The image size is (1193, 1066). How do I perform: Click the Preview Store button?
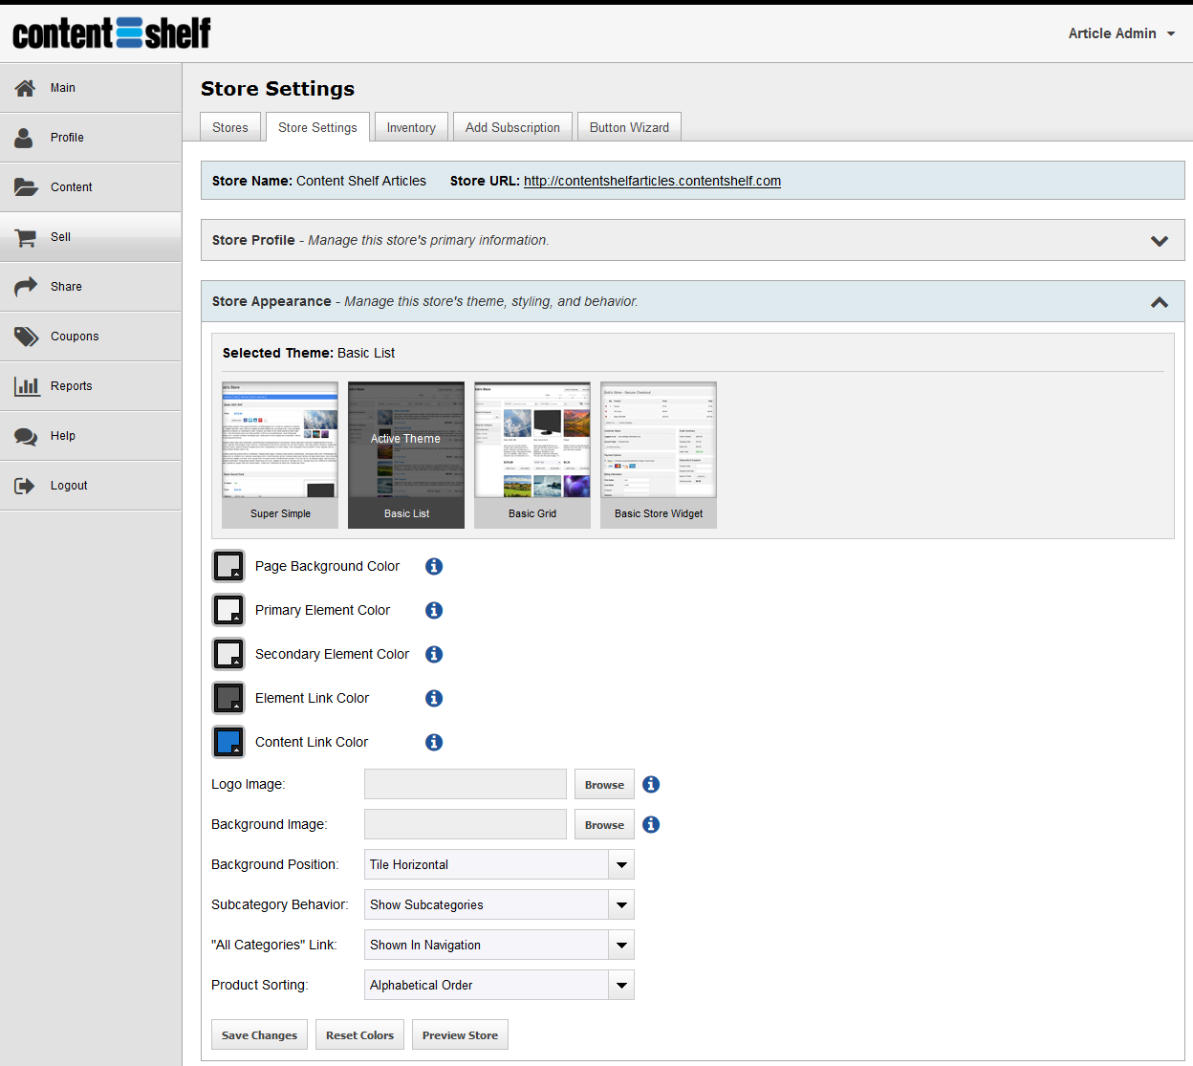pos(460,1034)
